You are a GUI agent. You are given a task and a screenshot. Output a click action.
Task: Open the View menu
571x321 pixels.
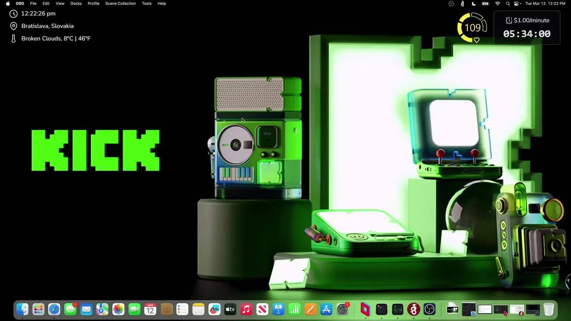coord(60,4)
